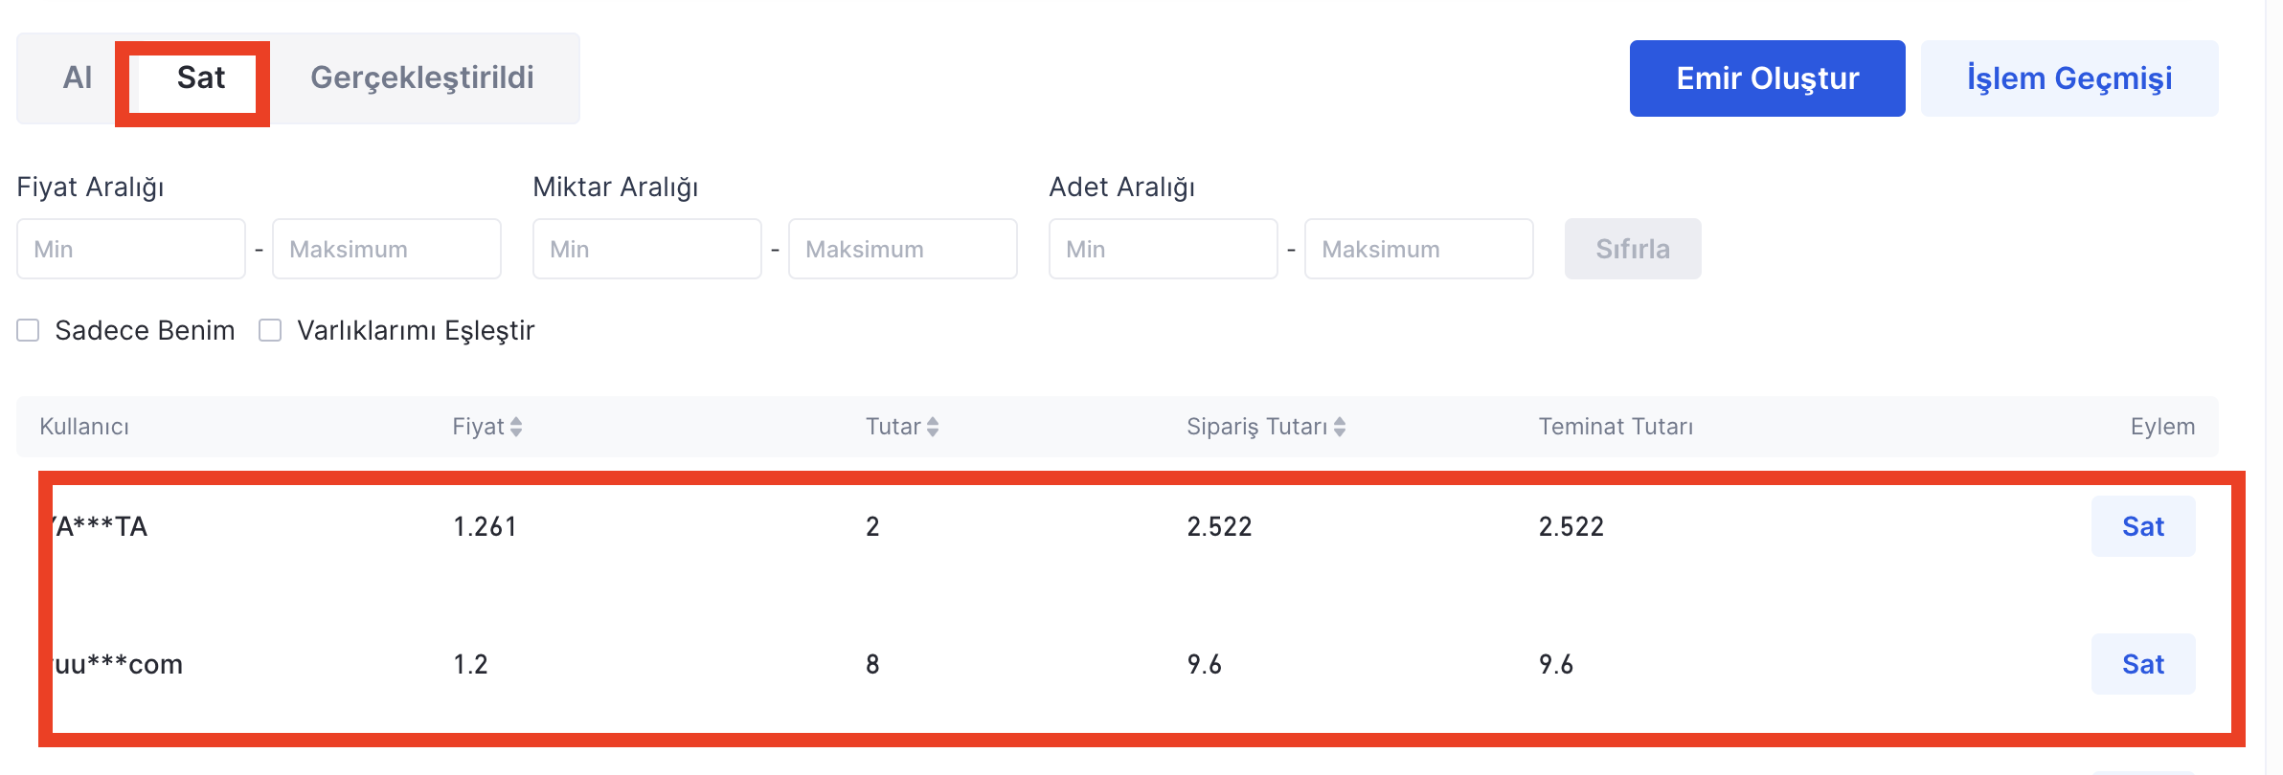Sort table by Fiyat column arrows
Image resolution: width=2283 pixels, height=775 pixels.
[x=516, y=427]
